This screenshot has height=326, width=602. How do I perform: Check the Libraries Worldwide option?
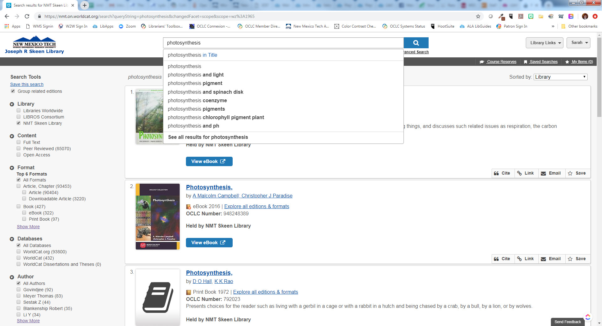pos(18,111)
